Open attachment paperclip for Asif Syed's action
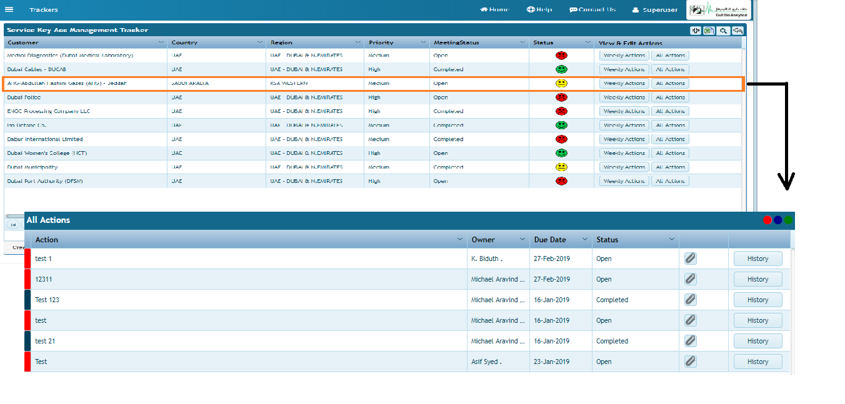This screenshot has width=845, height=404. (x=690, y=362)
